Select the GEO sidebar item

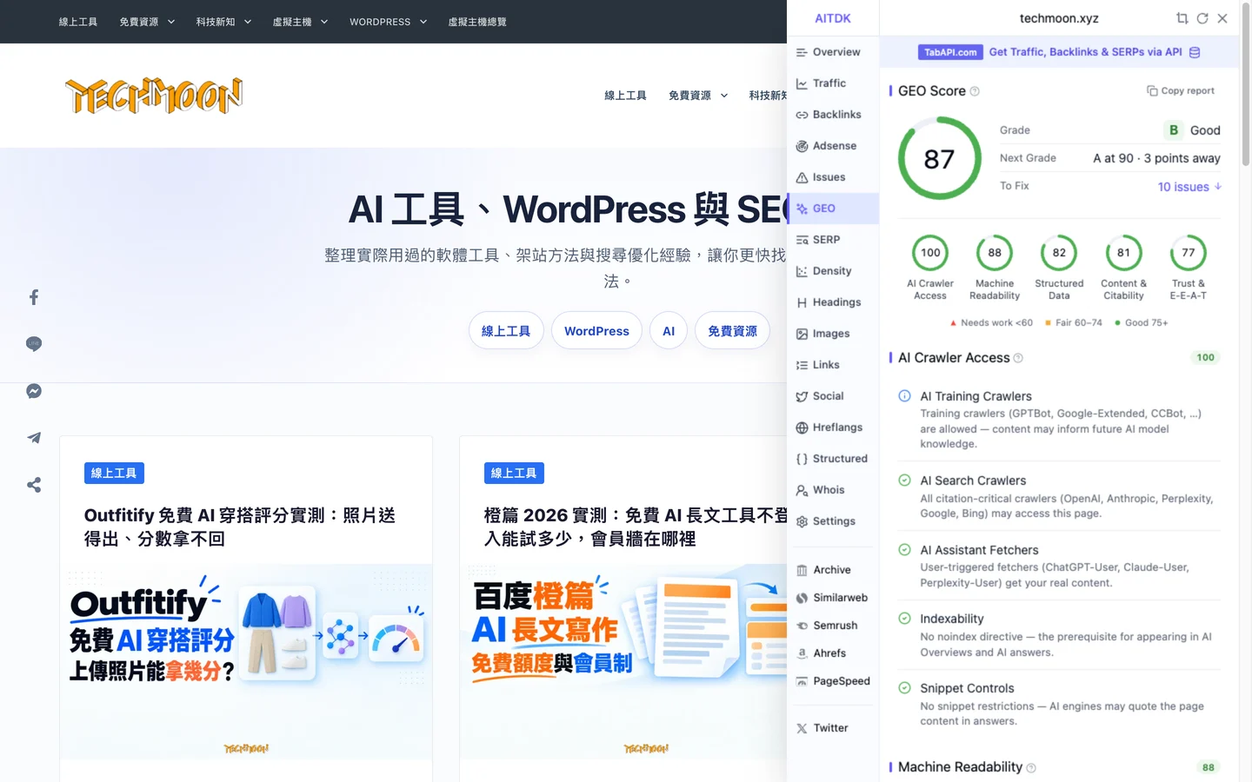pyautogui.click(x=832, y=209)
